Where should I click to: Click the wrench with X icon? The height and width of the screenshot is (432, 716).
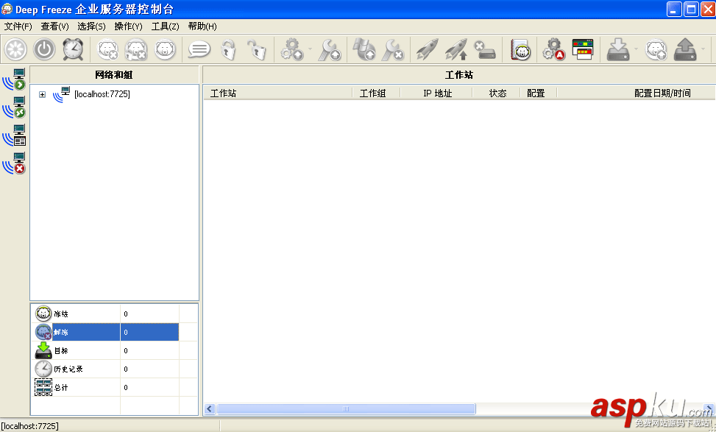tap(393, 49)
